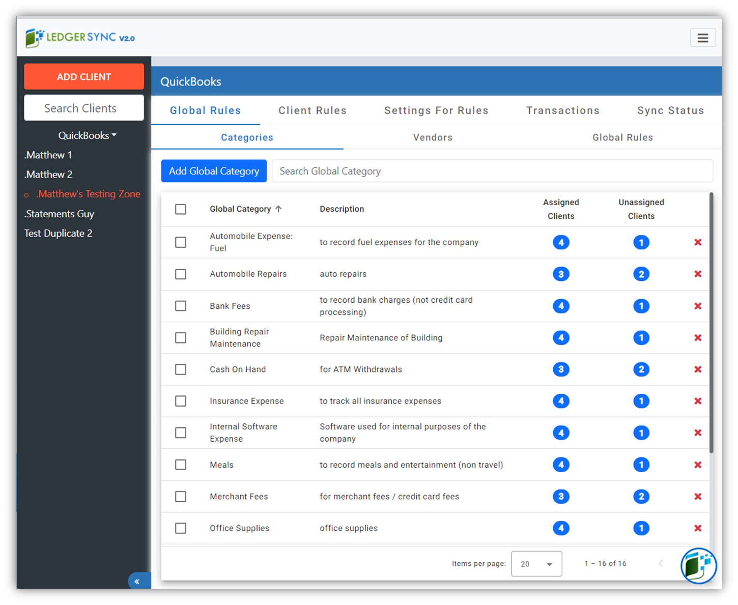Open assigned clients badge for Building Repair Maintenance
The image size is (738, 605).
561,337
